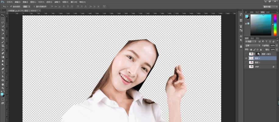The height and width of the screenshot is (122, 279).
Task: Open the 窗口(W) menu
Action: click(x=74, y=2)
